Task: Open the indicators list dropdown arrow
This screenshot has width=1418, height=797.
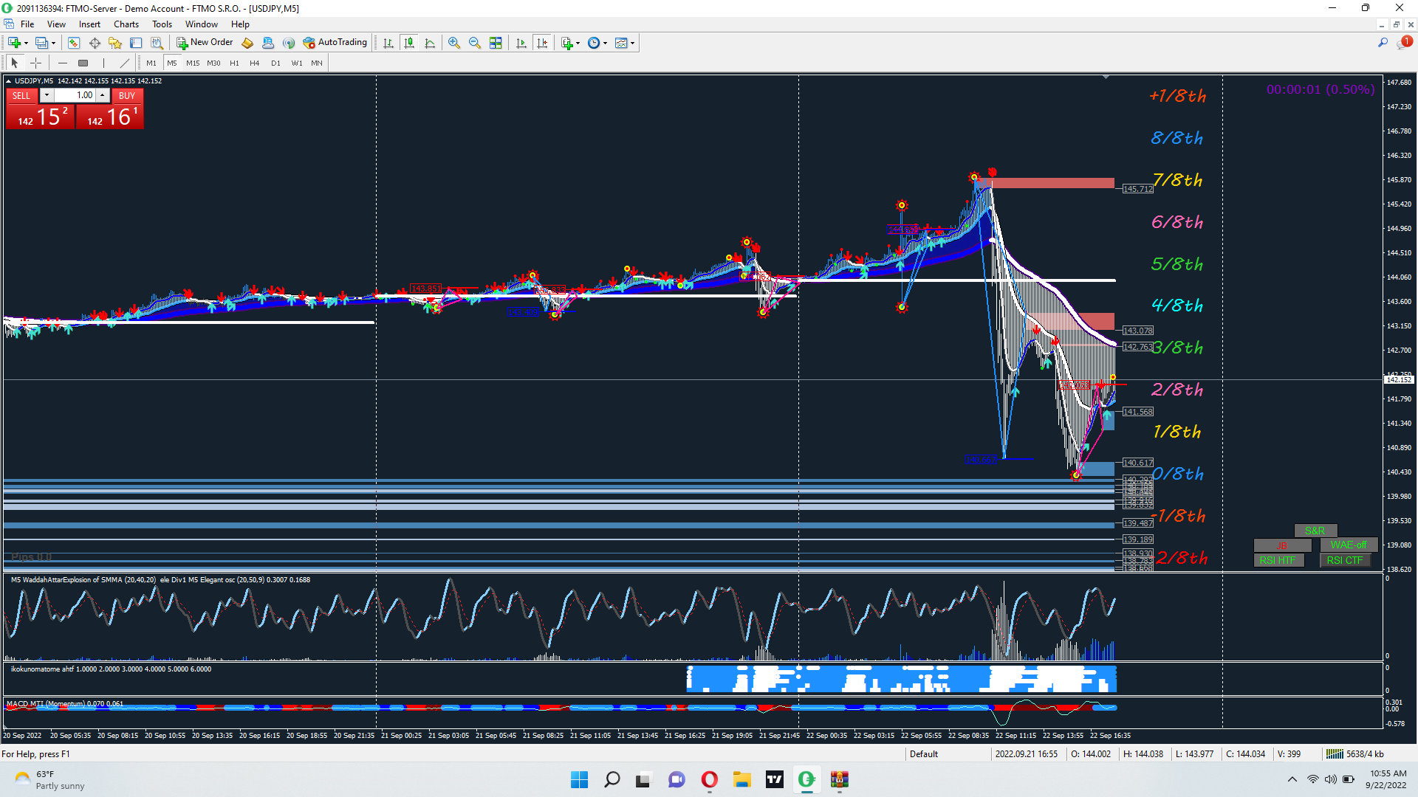Action: pyautogui.click(x=578, y=43)
